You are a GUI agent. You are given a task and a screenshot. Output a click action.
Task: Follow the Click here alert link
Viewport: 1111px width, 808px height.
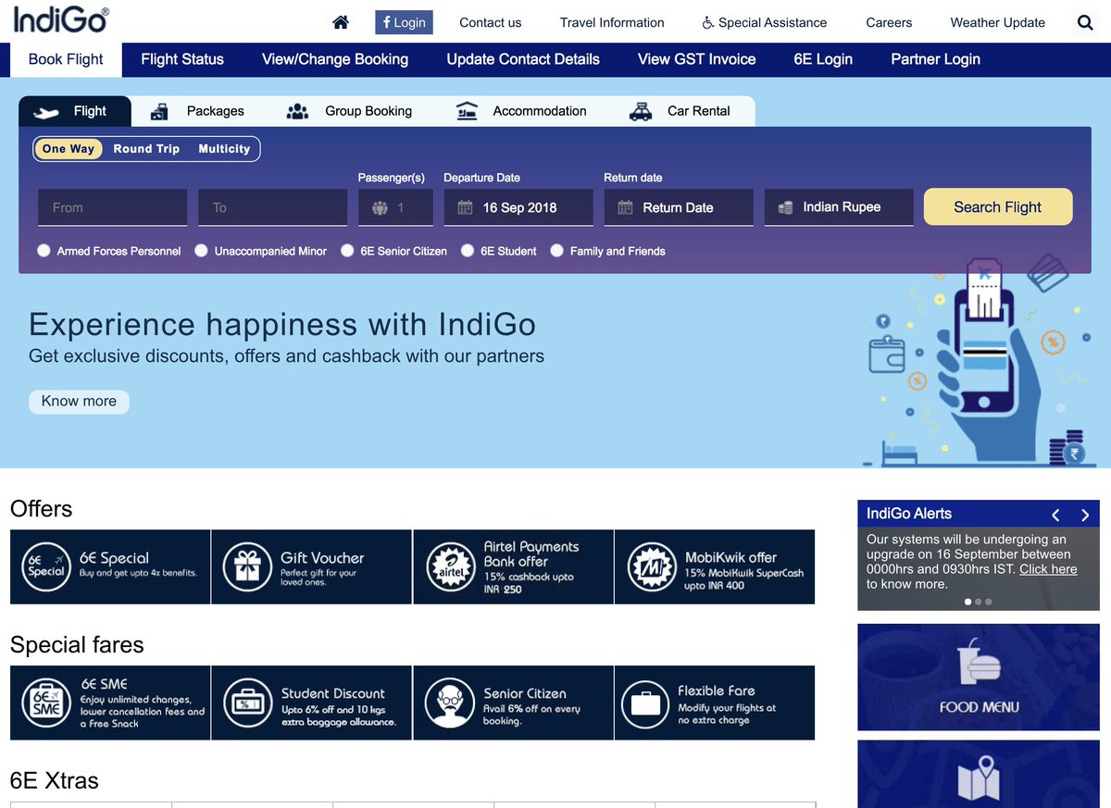coord(1048,569)
